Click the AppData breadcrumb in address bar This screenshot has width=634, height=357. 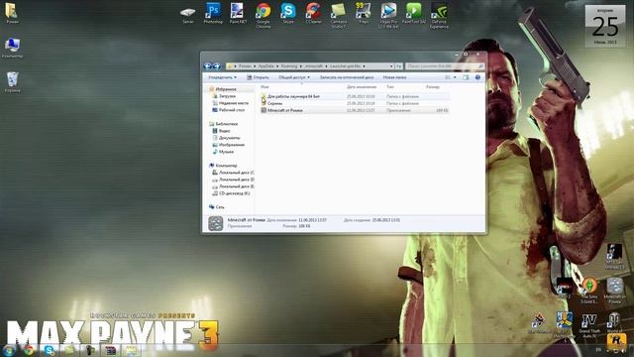pos(265,66)
